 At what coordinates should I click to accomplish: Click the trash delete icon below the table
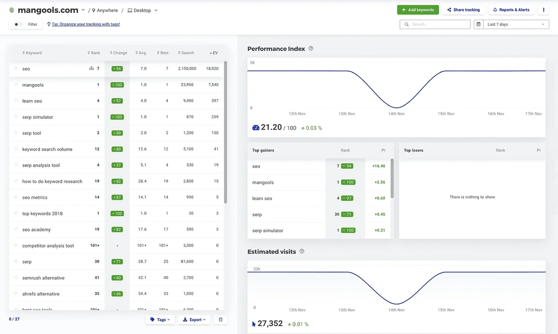coord(221,320)
